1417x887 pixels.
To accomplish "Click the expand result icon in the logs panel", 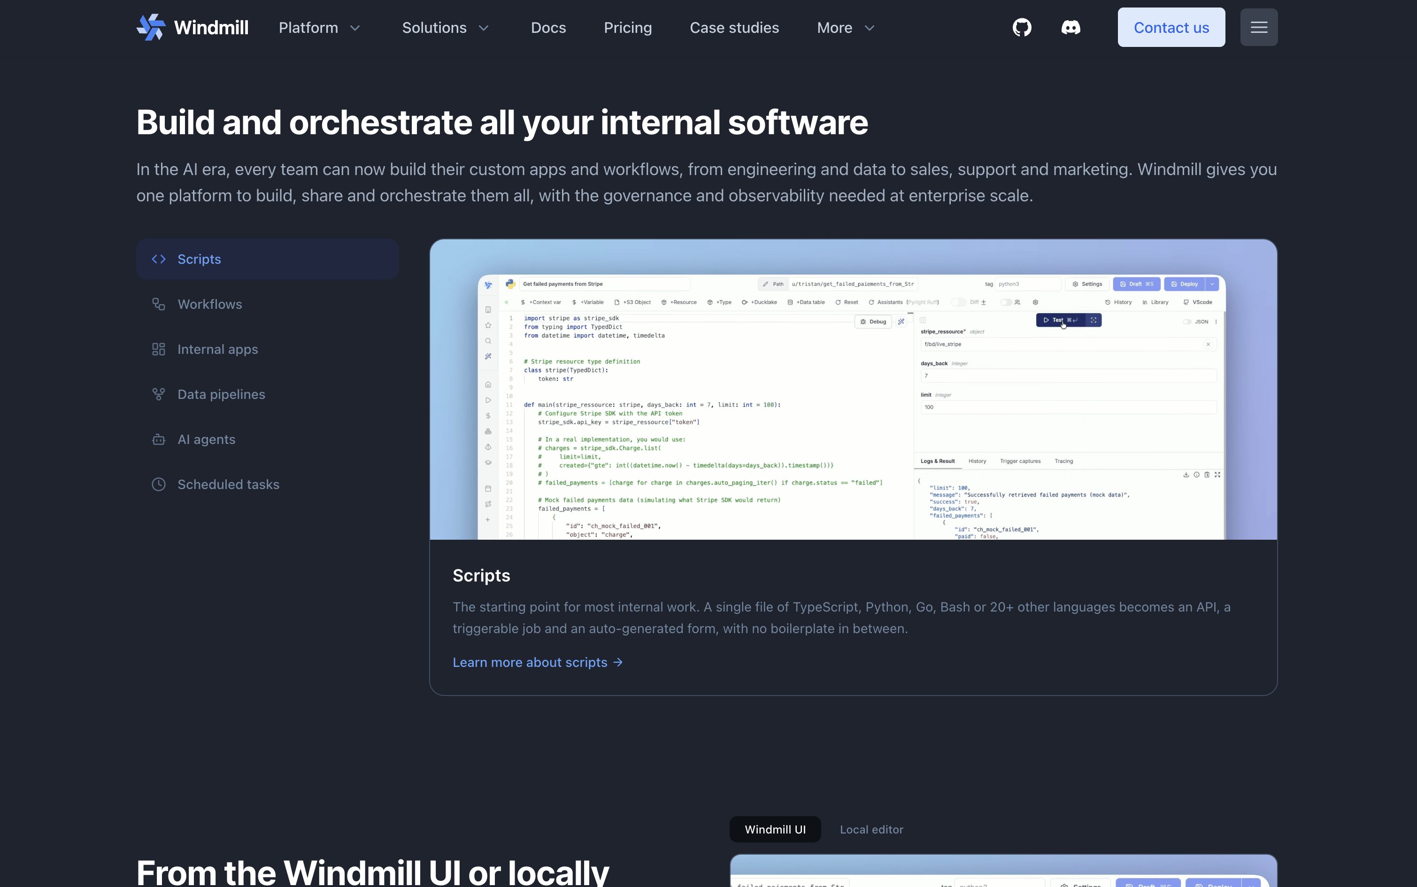I will click(1217, 474).
